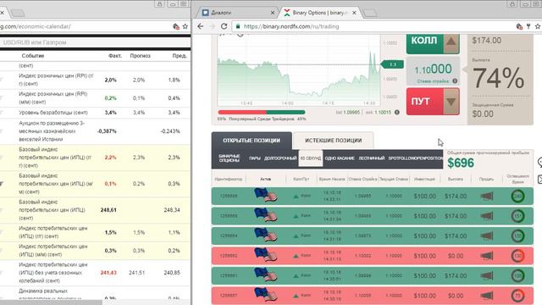Click EUR/USD flag icon in strike 1.10002 row
This screenshot has height=305, width=542.
[x=265, y=255]
